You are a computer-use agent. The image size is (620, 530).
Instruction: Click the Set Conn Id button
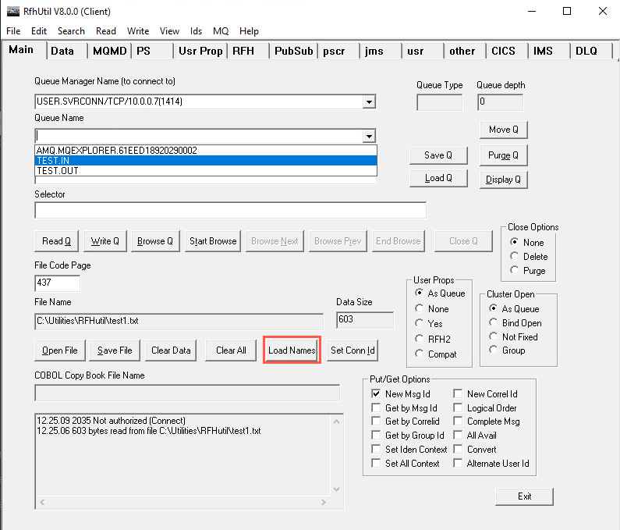pyautogui.click(x=353, y=350)
